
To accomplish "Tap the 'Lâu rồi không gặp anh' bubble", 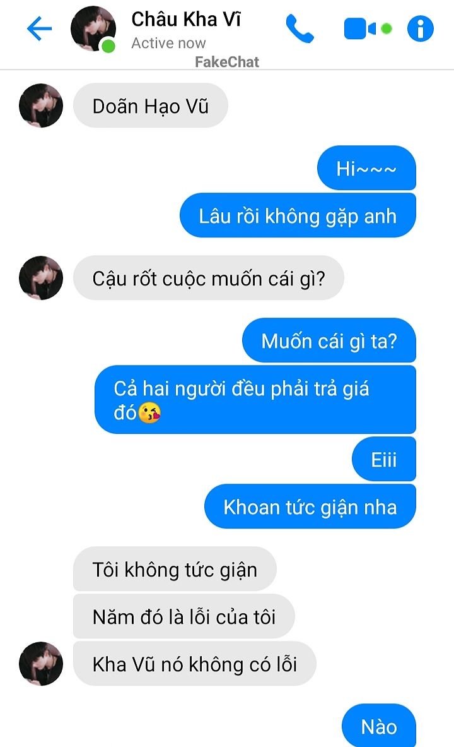I will coord(298,215).
